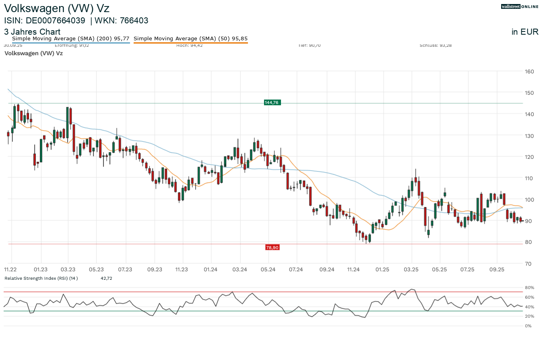Click the '3 Jahres Chart' heading
Viewport: 543px width, 337px height.
pyautogui.click(x=32, y=32)
